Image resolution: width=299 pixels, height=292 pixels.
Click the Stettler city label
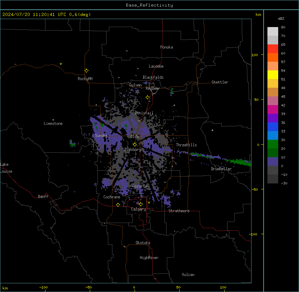(x=220, y=82)
